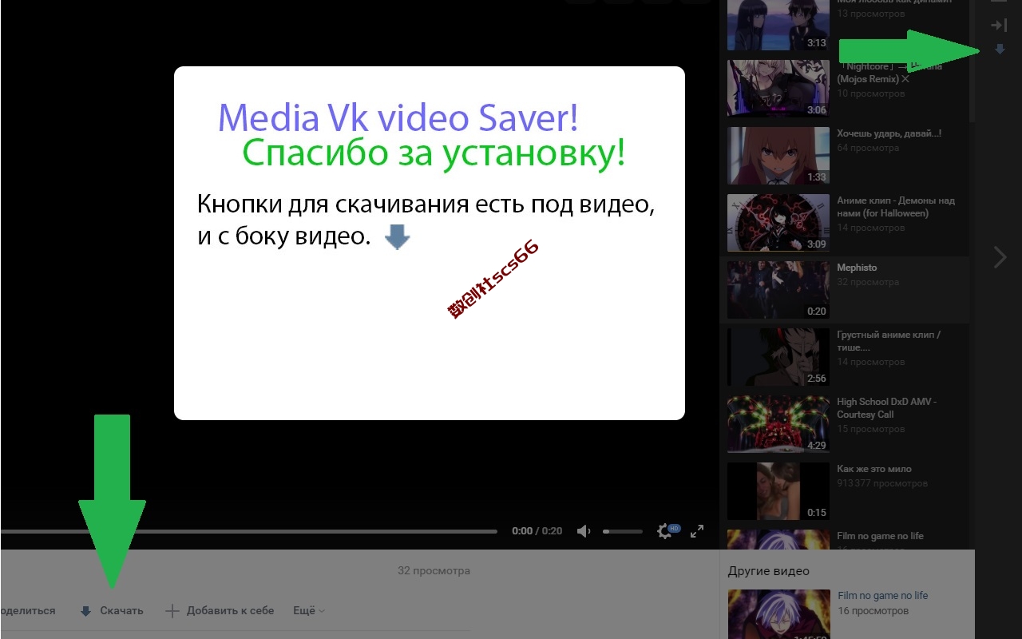Click the playlist vertical scrollbar
1022x639 pixels.
coord(972,61)
